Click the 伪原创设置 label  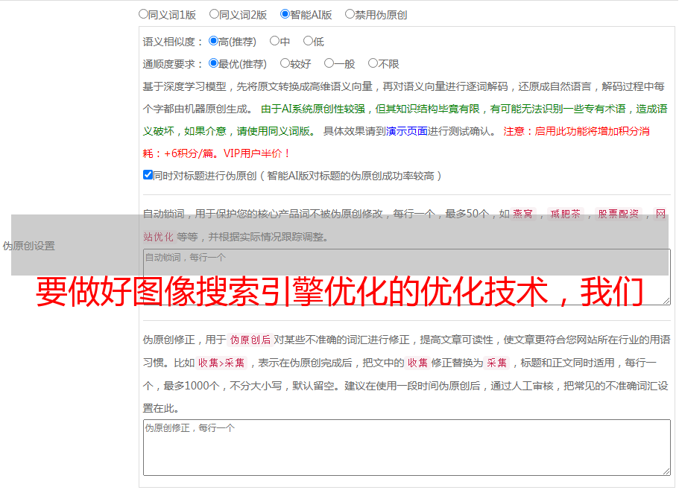pyautogui.click(x=29, y=246)
